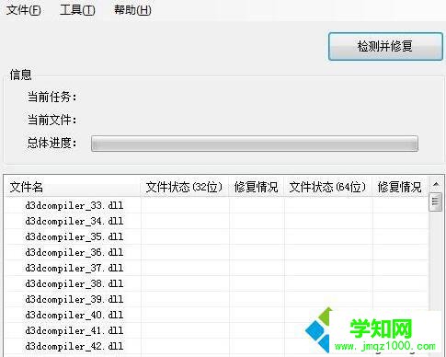Select d3dcompiler_41.dll row
The height and width of the screenshot is (357, 446).
(216, 330)
